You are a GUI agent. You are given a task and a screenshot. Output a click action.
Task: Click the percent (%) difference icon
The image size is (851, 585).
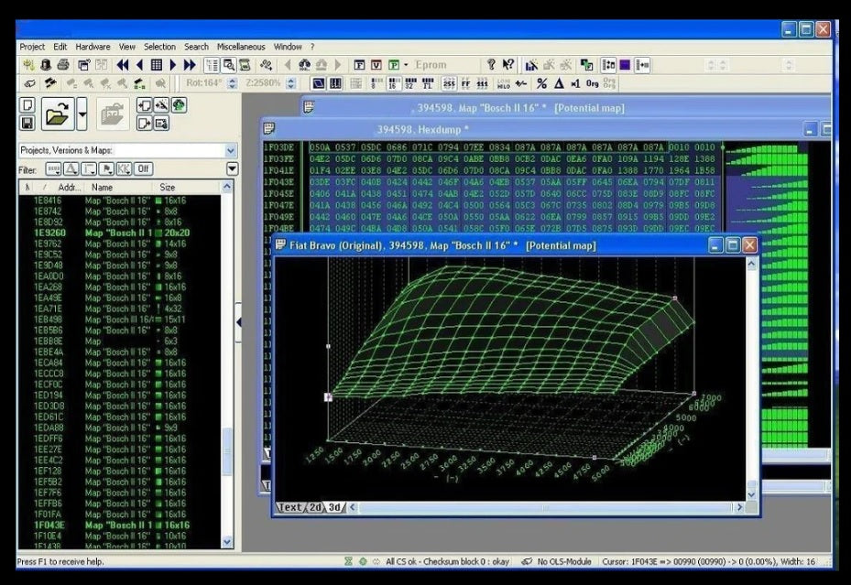(541, 83)
